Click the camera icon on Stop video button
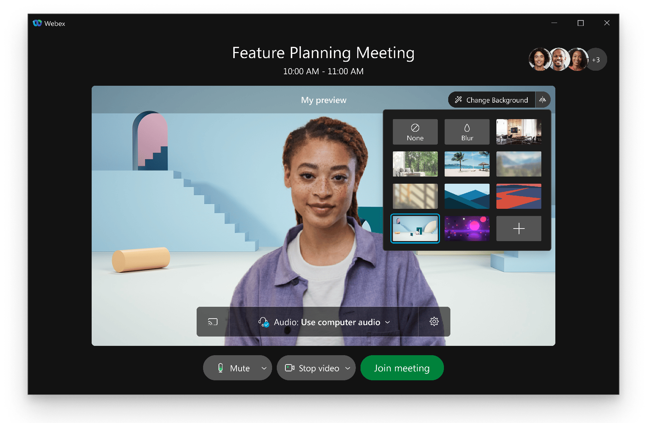 click(x=290, y=368)
